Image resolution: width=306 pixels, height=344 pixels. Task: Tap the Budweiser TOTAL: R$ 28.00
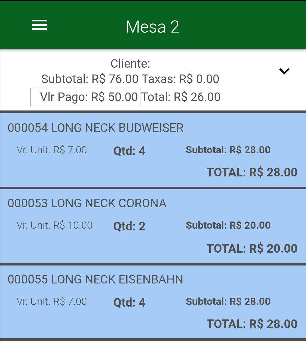click(x=252, y=172)
